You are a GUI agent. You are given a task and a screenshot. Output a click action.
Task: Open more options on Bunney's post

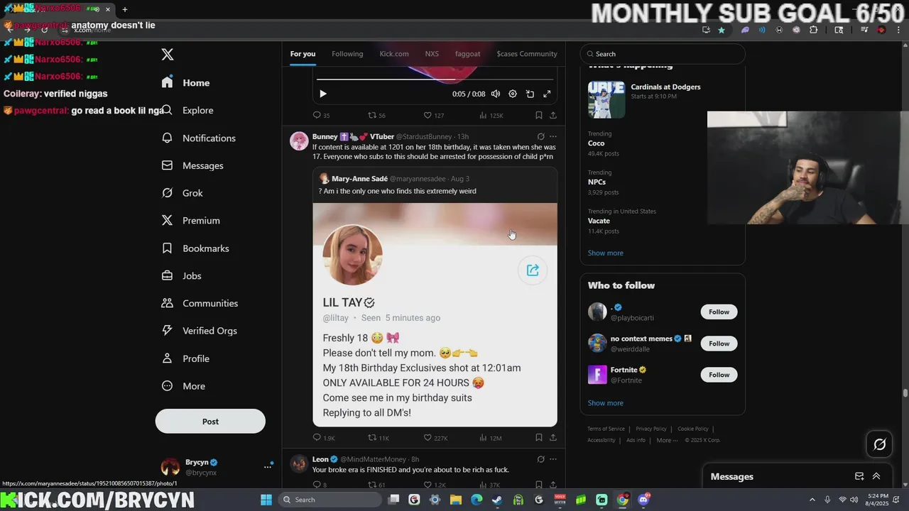point(553,136)
